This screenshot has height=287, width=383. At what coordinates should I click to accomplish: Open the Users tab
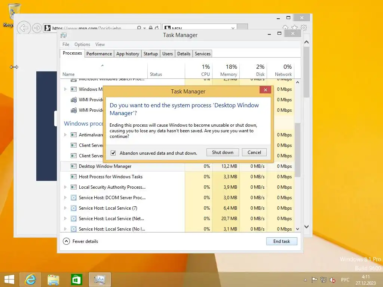point(167,54)
